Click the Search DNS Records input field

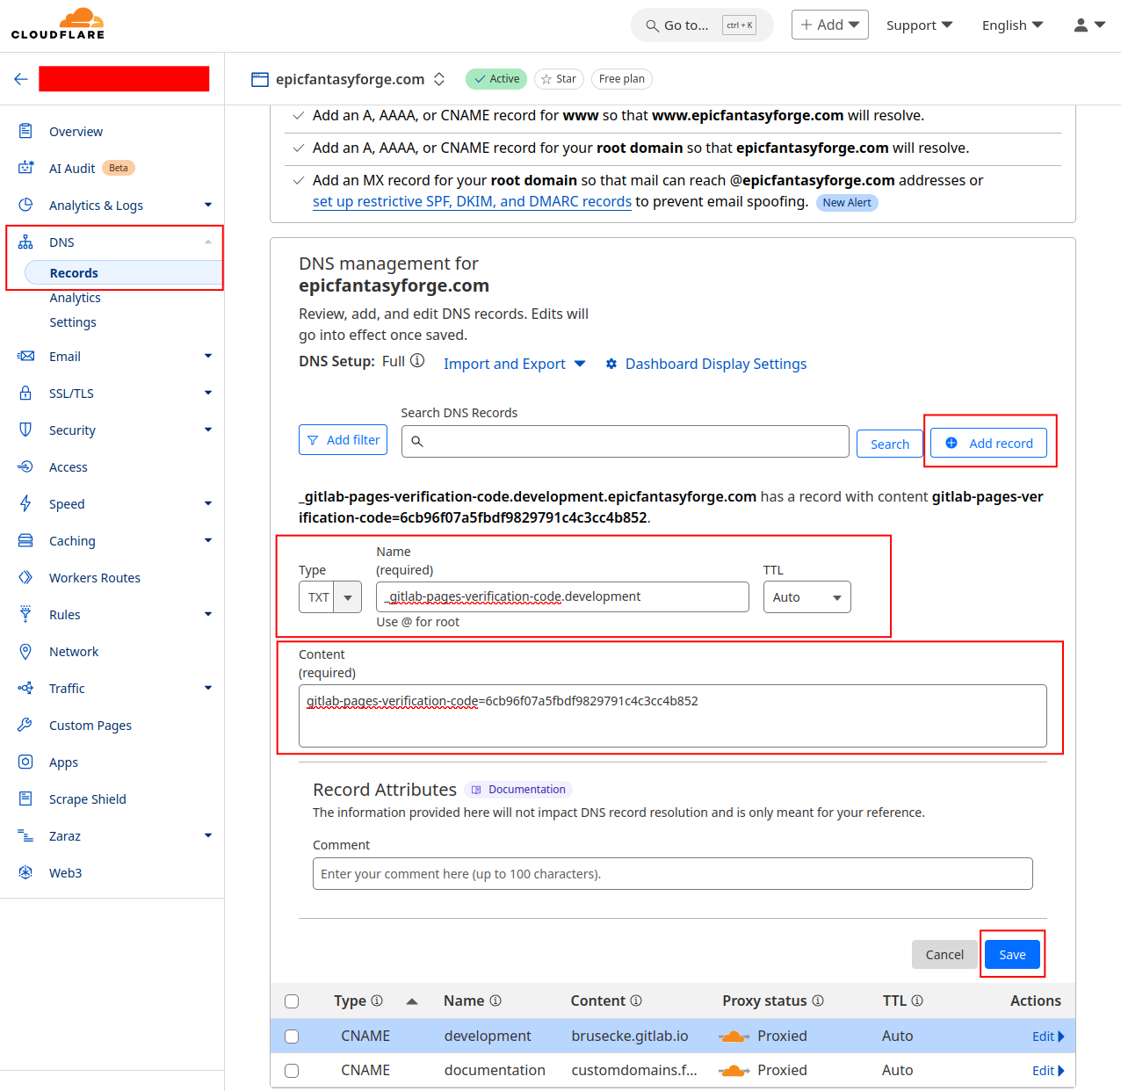(626, 441)
